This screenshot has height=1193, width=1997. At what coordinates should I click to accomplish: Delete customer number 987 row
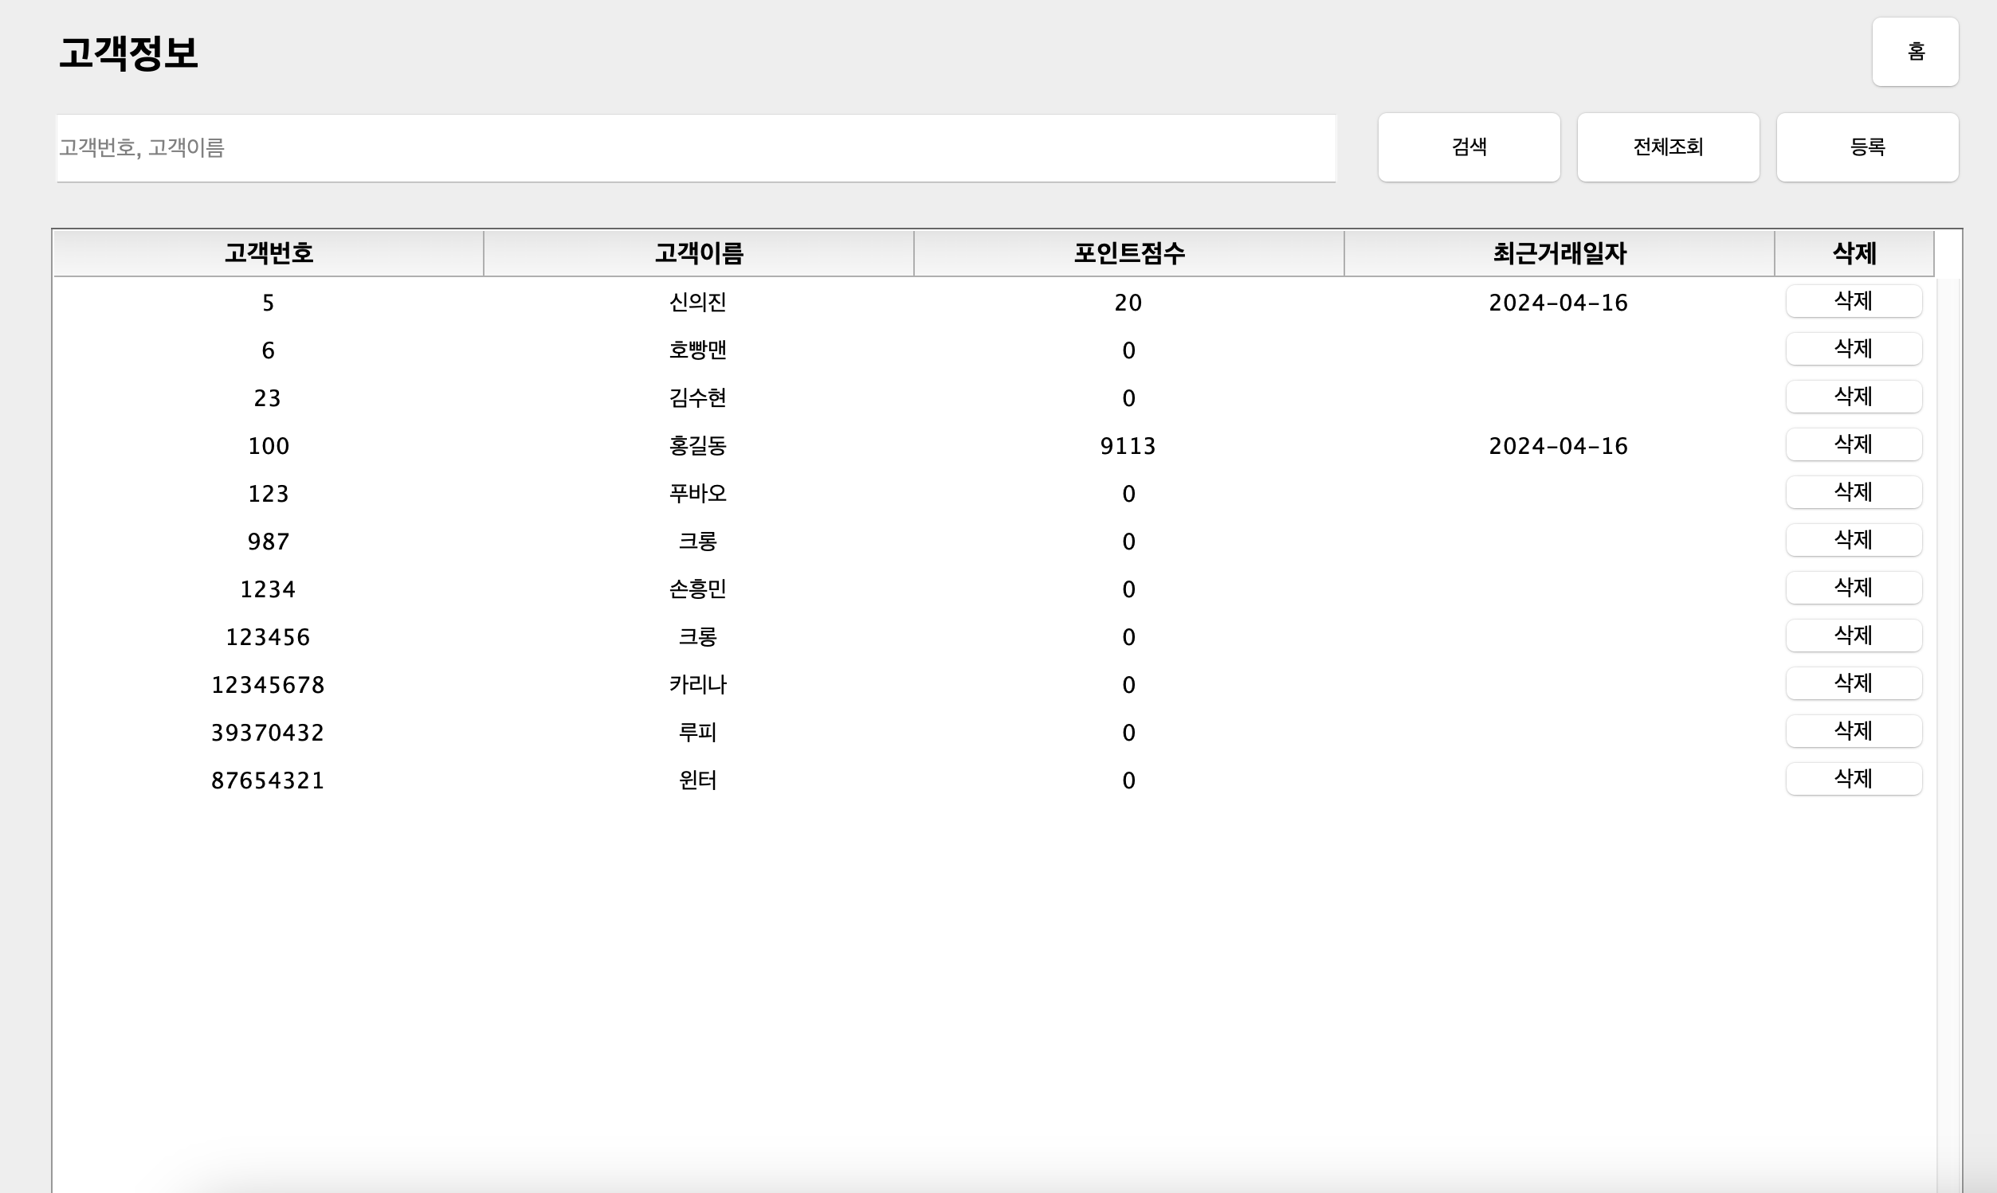point(1853,540)
